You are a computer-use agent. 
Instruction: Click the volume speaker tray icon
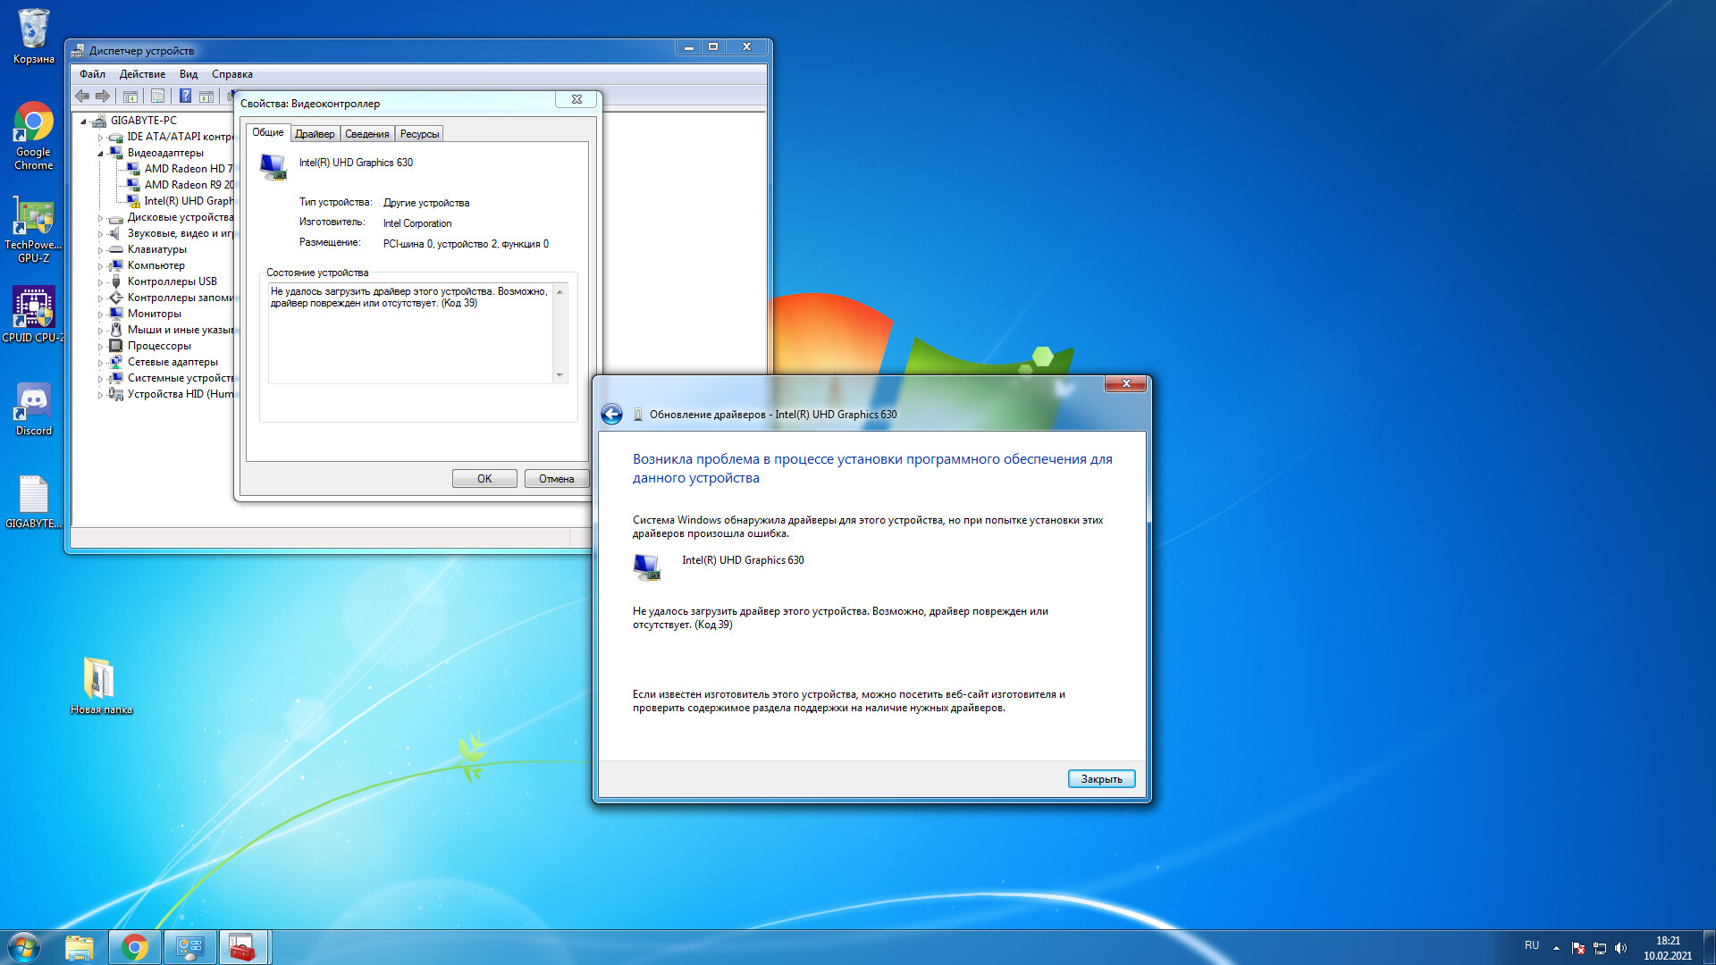[x=1621, y=948]
